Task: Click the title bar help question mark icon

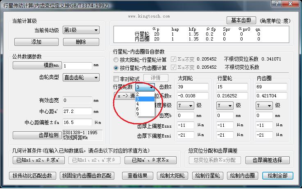Action: 277,4
